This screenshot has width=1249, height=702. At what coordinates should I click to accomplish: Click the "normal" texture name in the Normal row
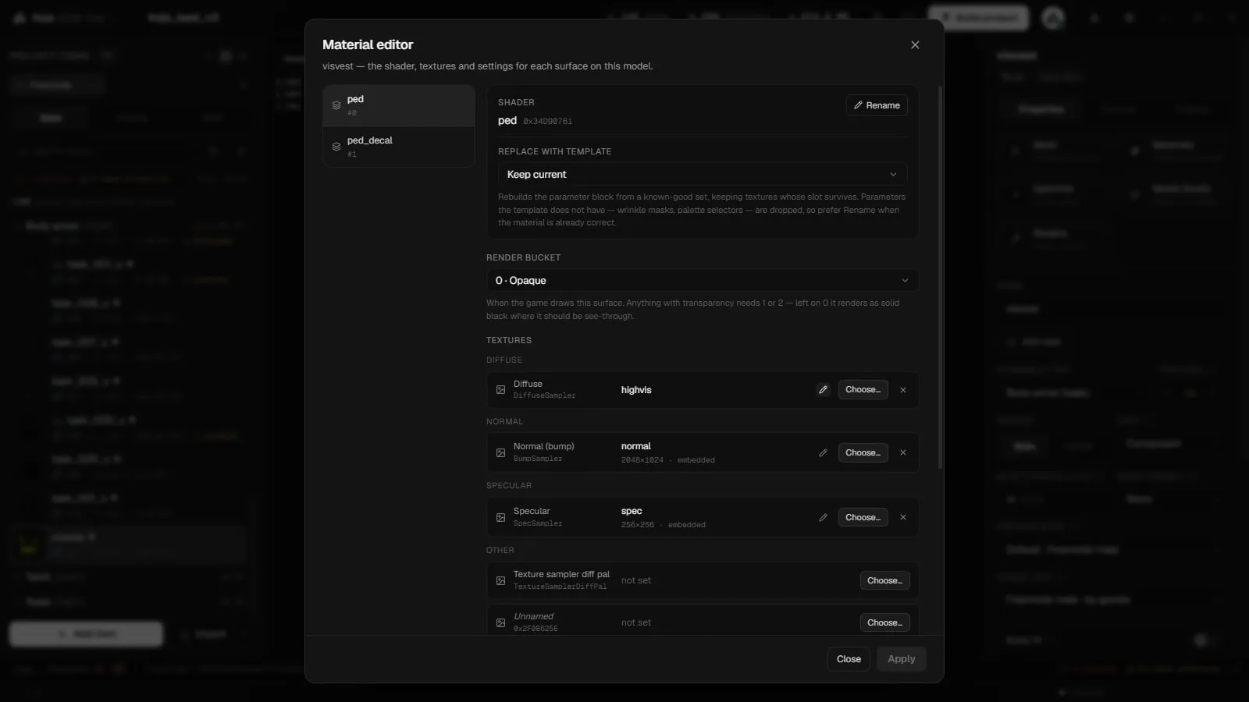tap(635, 446)
